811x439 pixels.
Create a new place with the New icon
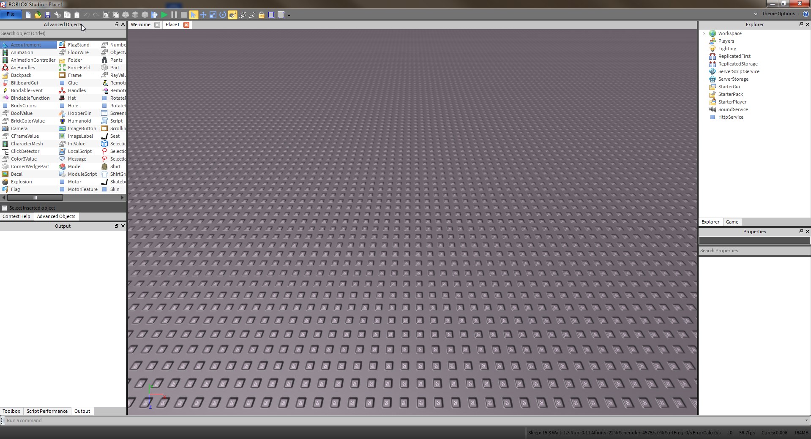(x=28, y=15)
